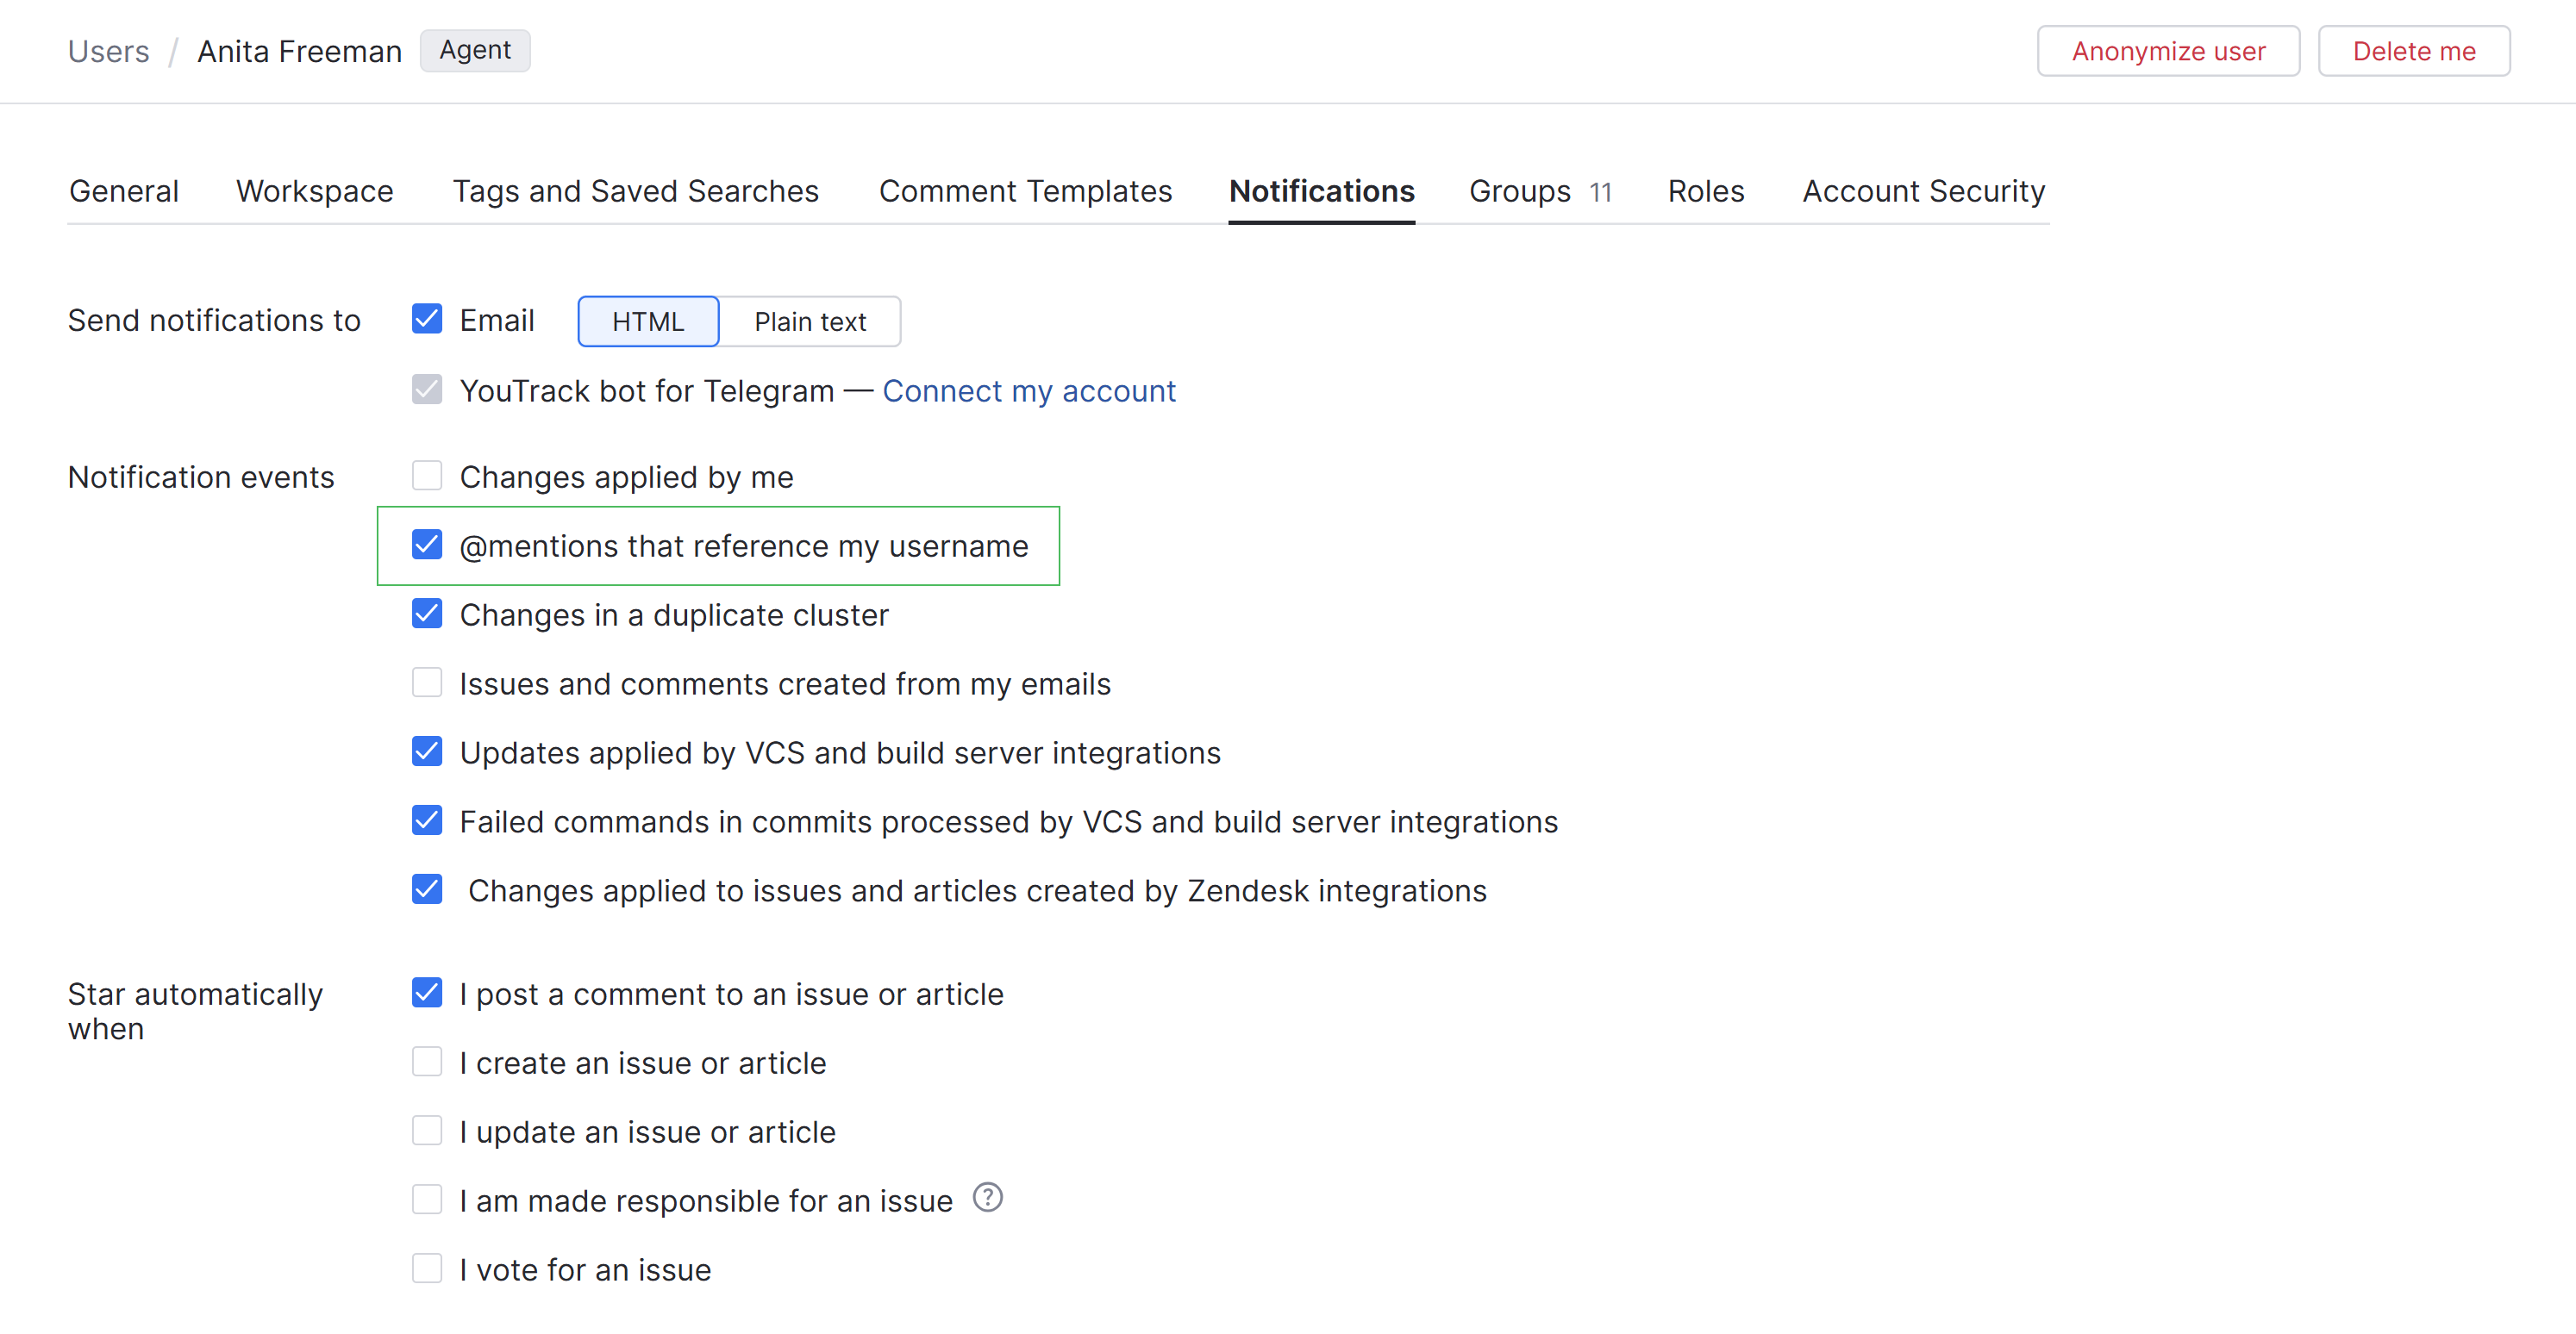Switch to the Workspace tab
This screenshot has width=2576, height=1334.
pyautogui.click(x=314, y=190)
